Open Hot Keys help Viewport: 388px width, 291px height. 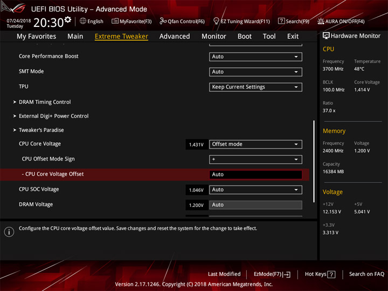[x=320, y=274]
